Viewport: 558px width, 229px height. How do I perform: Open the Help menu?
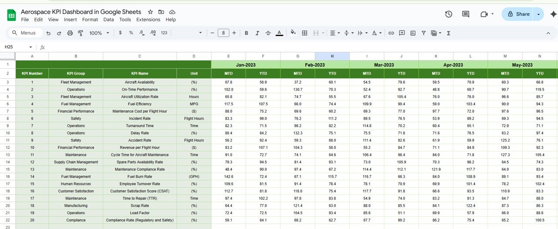click(x=170, y=20)
